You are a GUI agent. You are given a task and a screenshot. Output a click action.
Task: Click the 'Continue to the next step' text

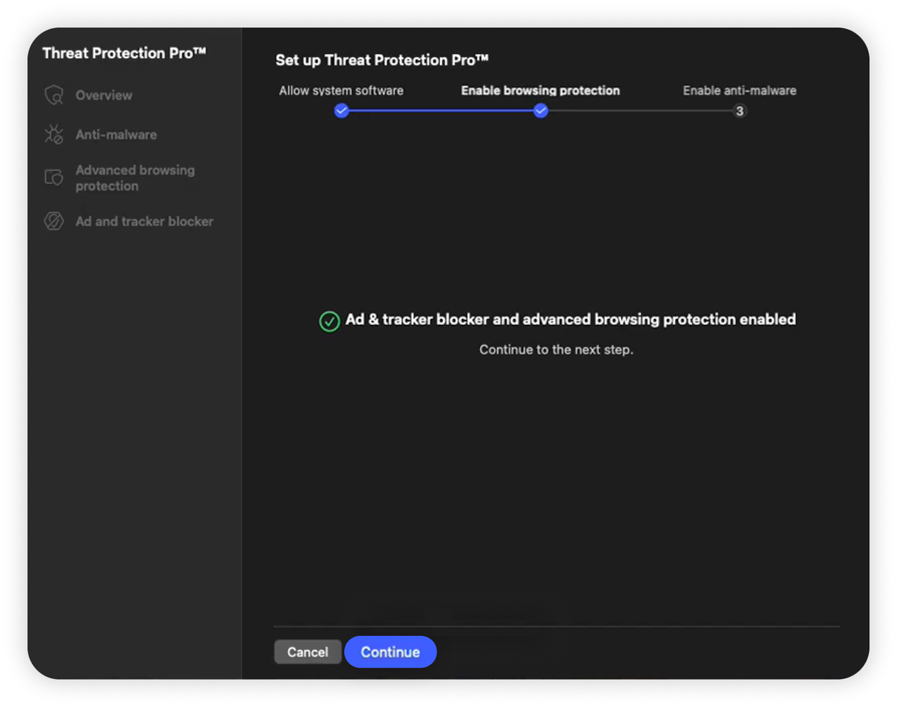pyautogui.click(x=556, y=350)
